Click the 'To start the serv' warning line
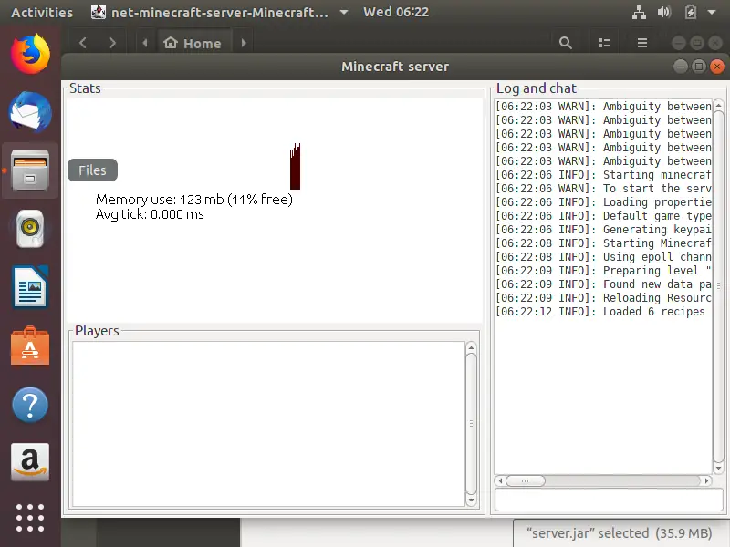Image resolution: width=730 pixels, height=547 pixels. tap(603, 189)
